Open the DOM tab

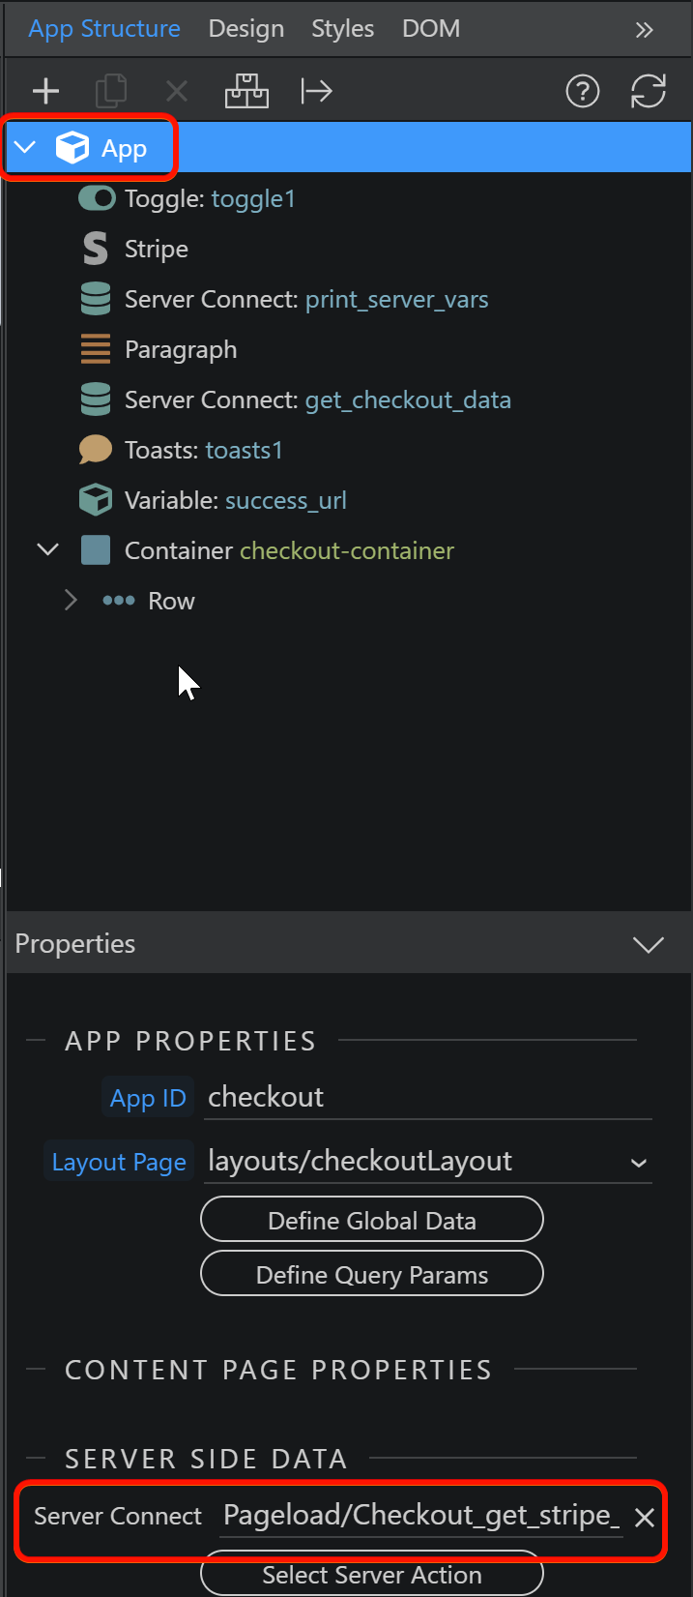pos(431,29)
